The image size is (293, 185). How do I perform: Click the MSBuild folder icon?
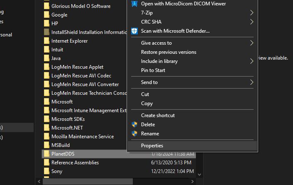(46, 145)
